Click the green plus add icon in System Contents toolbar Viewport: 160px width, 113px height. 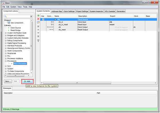click(x=38, y=16)
